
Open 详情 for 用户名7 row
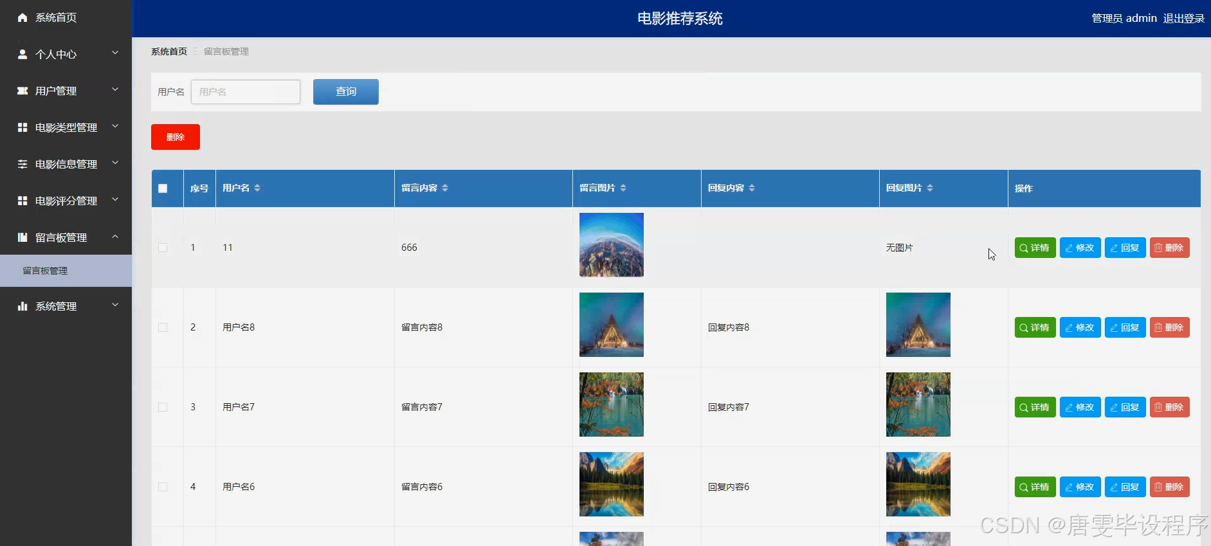click(1035, 407)
